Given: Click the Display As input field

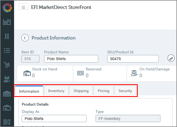Looking at the screenshot, I should 54,119.
